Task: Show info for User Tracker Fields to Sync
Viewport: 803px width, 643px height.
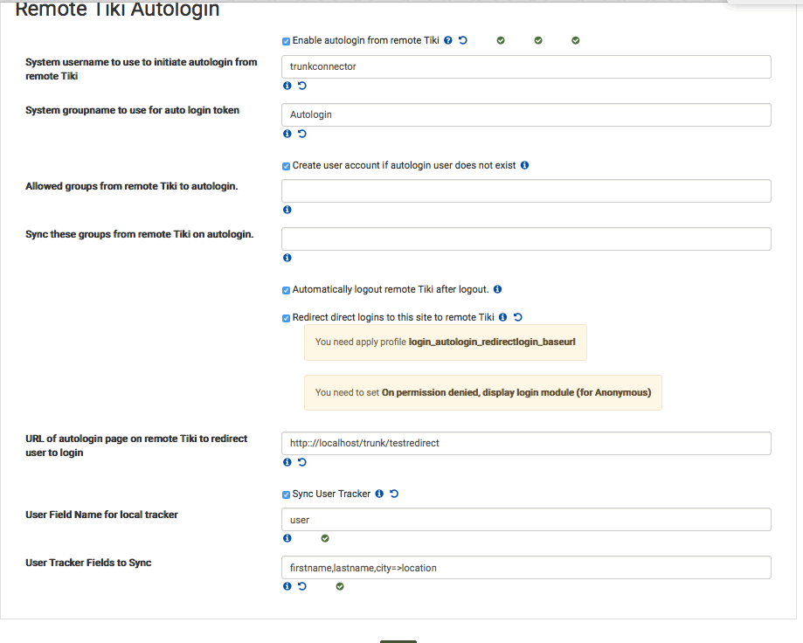Action: (287, 586)
